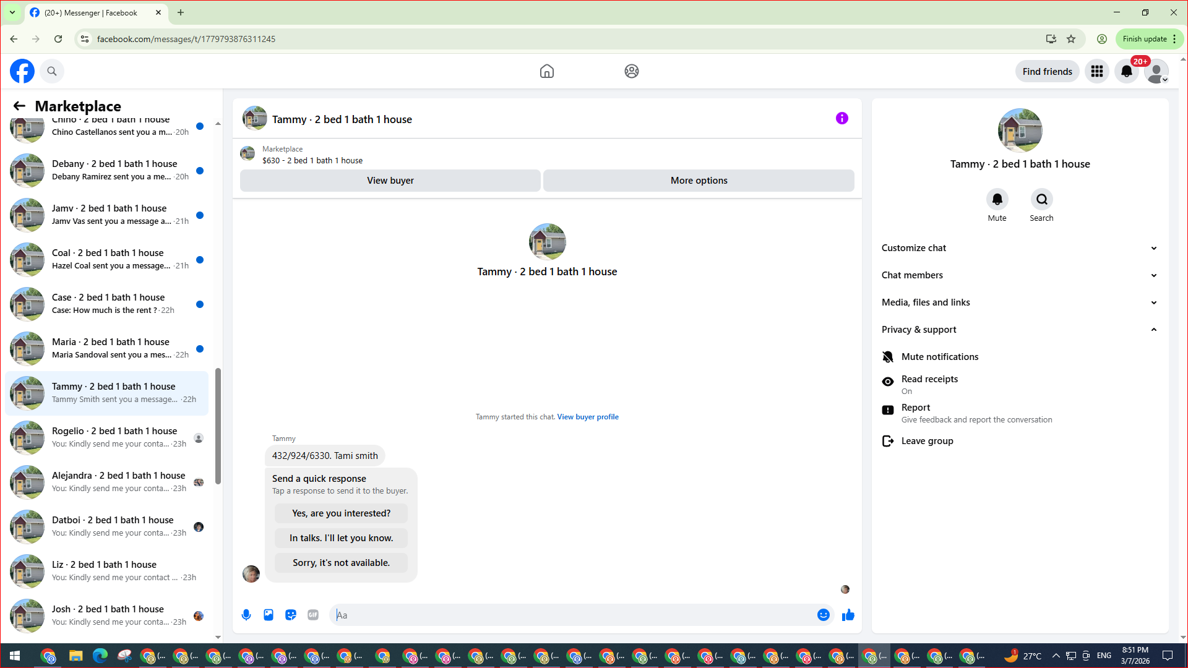1188x668 pixels.
Task: Record a voice clip
Action: click(246, 615)
